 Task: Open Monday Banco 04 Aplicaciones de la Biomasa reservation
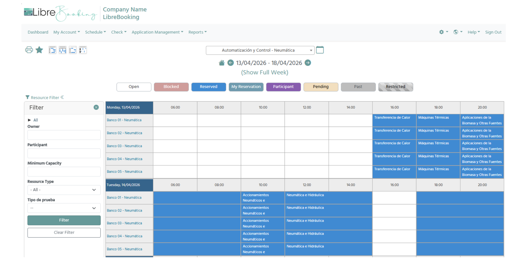pos(482,159)
